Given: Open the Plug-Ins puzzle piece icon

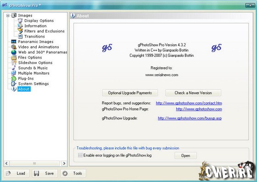Looking at the screenshot, I should tap(14, 79).
